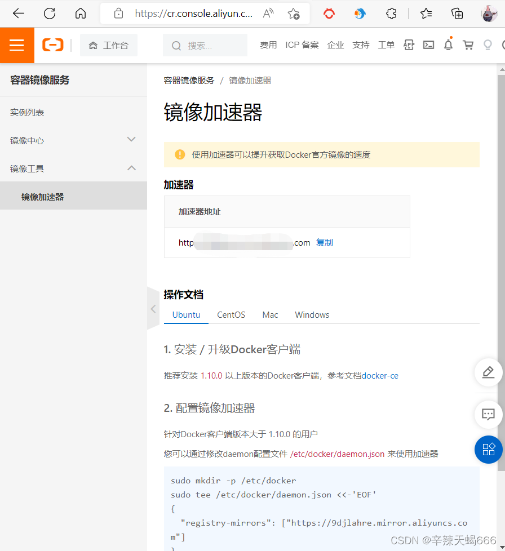
Task: Switch to the Mac tab
Action: click(x=270, y=315)
